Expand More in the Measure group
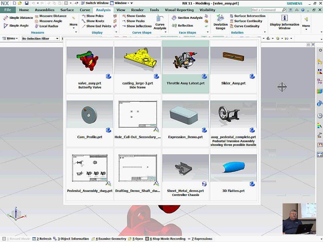 point(73,23)
